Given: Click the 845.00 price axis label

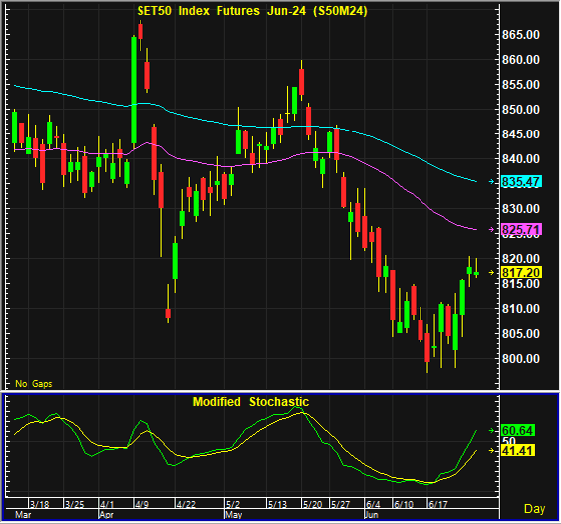Looking at the screenshot, I should pos(521,134).
